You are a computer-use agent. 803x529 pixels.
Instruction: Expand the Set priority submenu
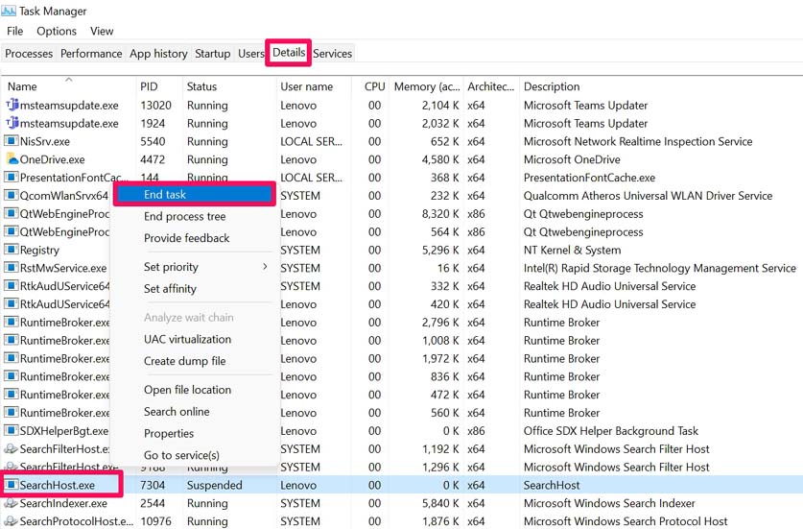[194, 267]
